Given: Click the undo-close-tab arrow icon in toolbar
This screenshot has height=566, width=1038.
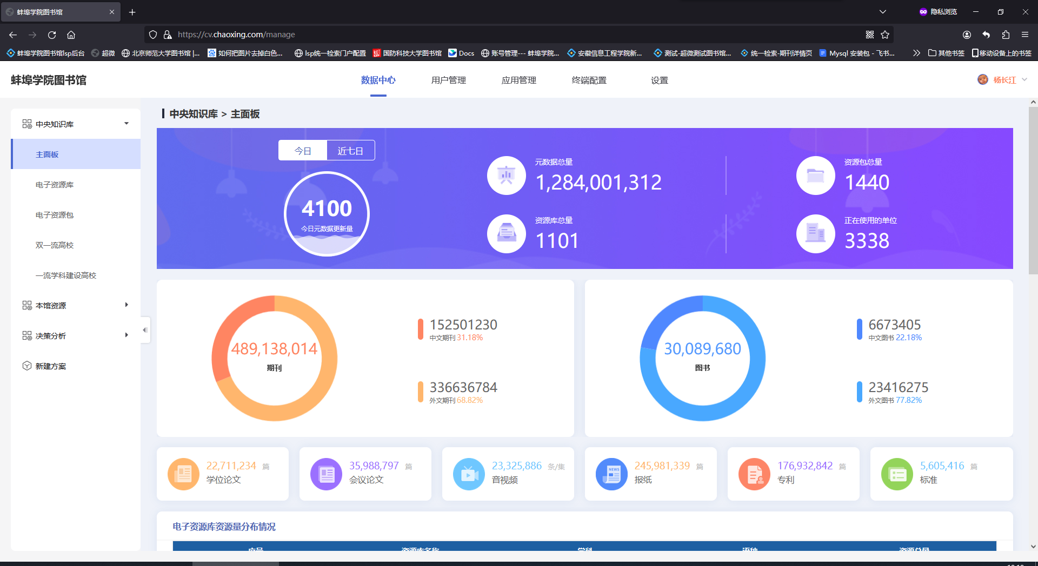Looking at the screenshot, I should (986, 35).
